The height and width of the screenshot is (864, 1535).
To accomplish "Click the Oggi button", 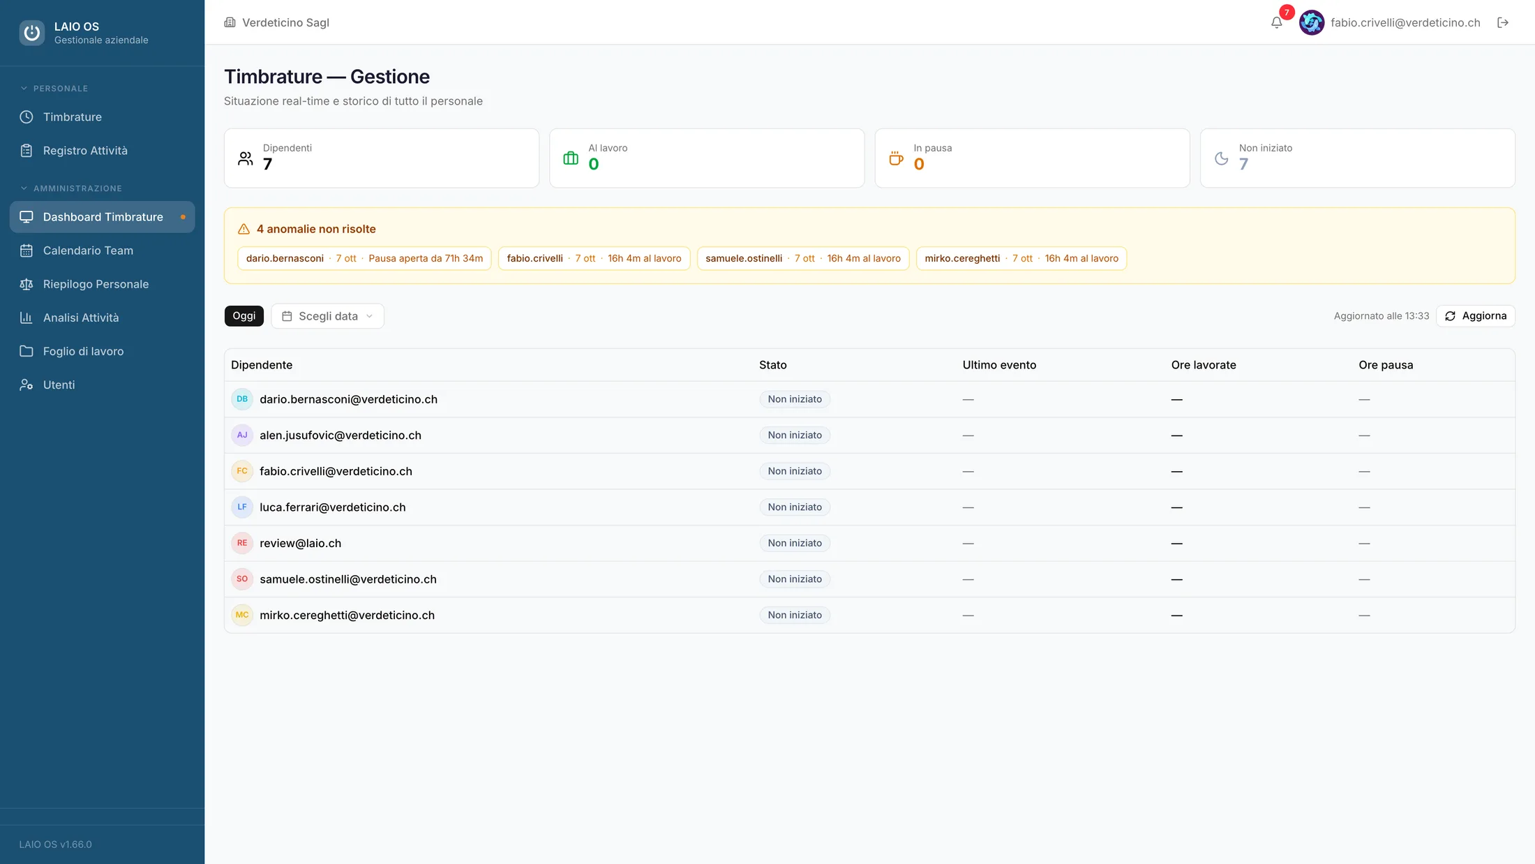I will (244, 316).
